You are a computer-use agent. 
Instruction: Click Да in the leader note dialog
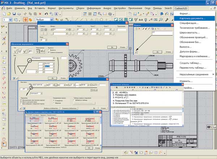click(157, 52)
